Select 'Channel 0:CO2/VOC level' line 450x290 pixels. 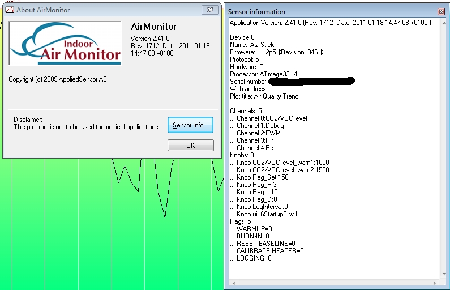pos(268,118)
